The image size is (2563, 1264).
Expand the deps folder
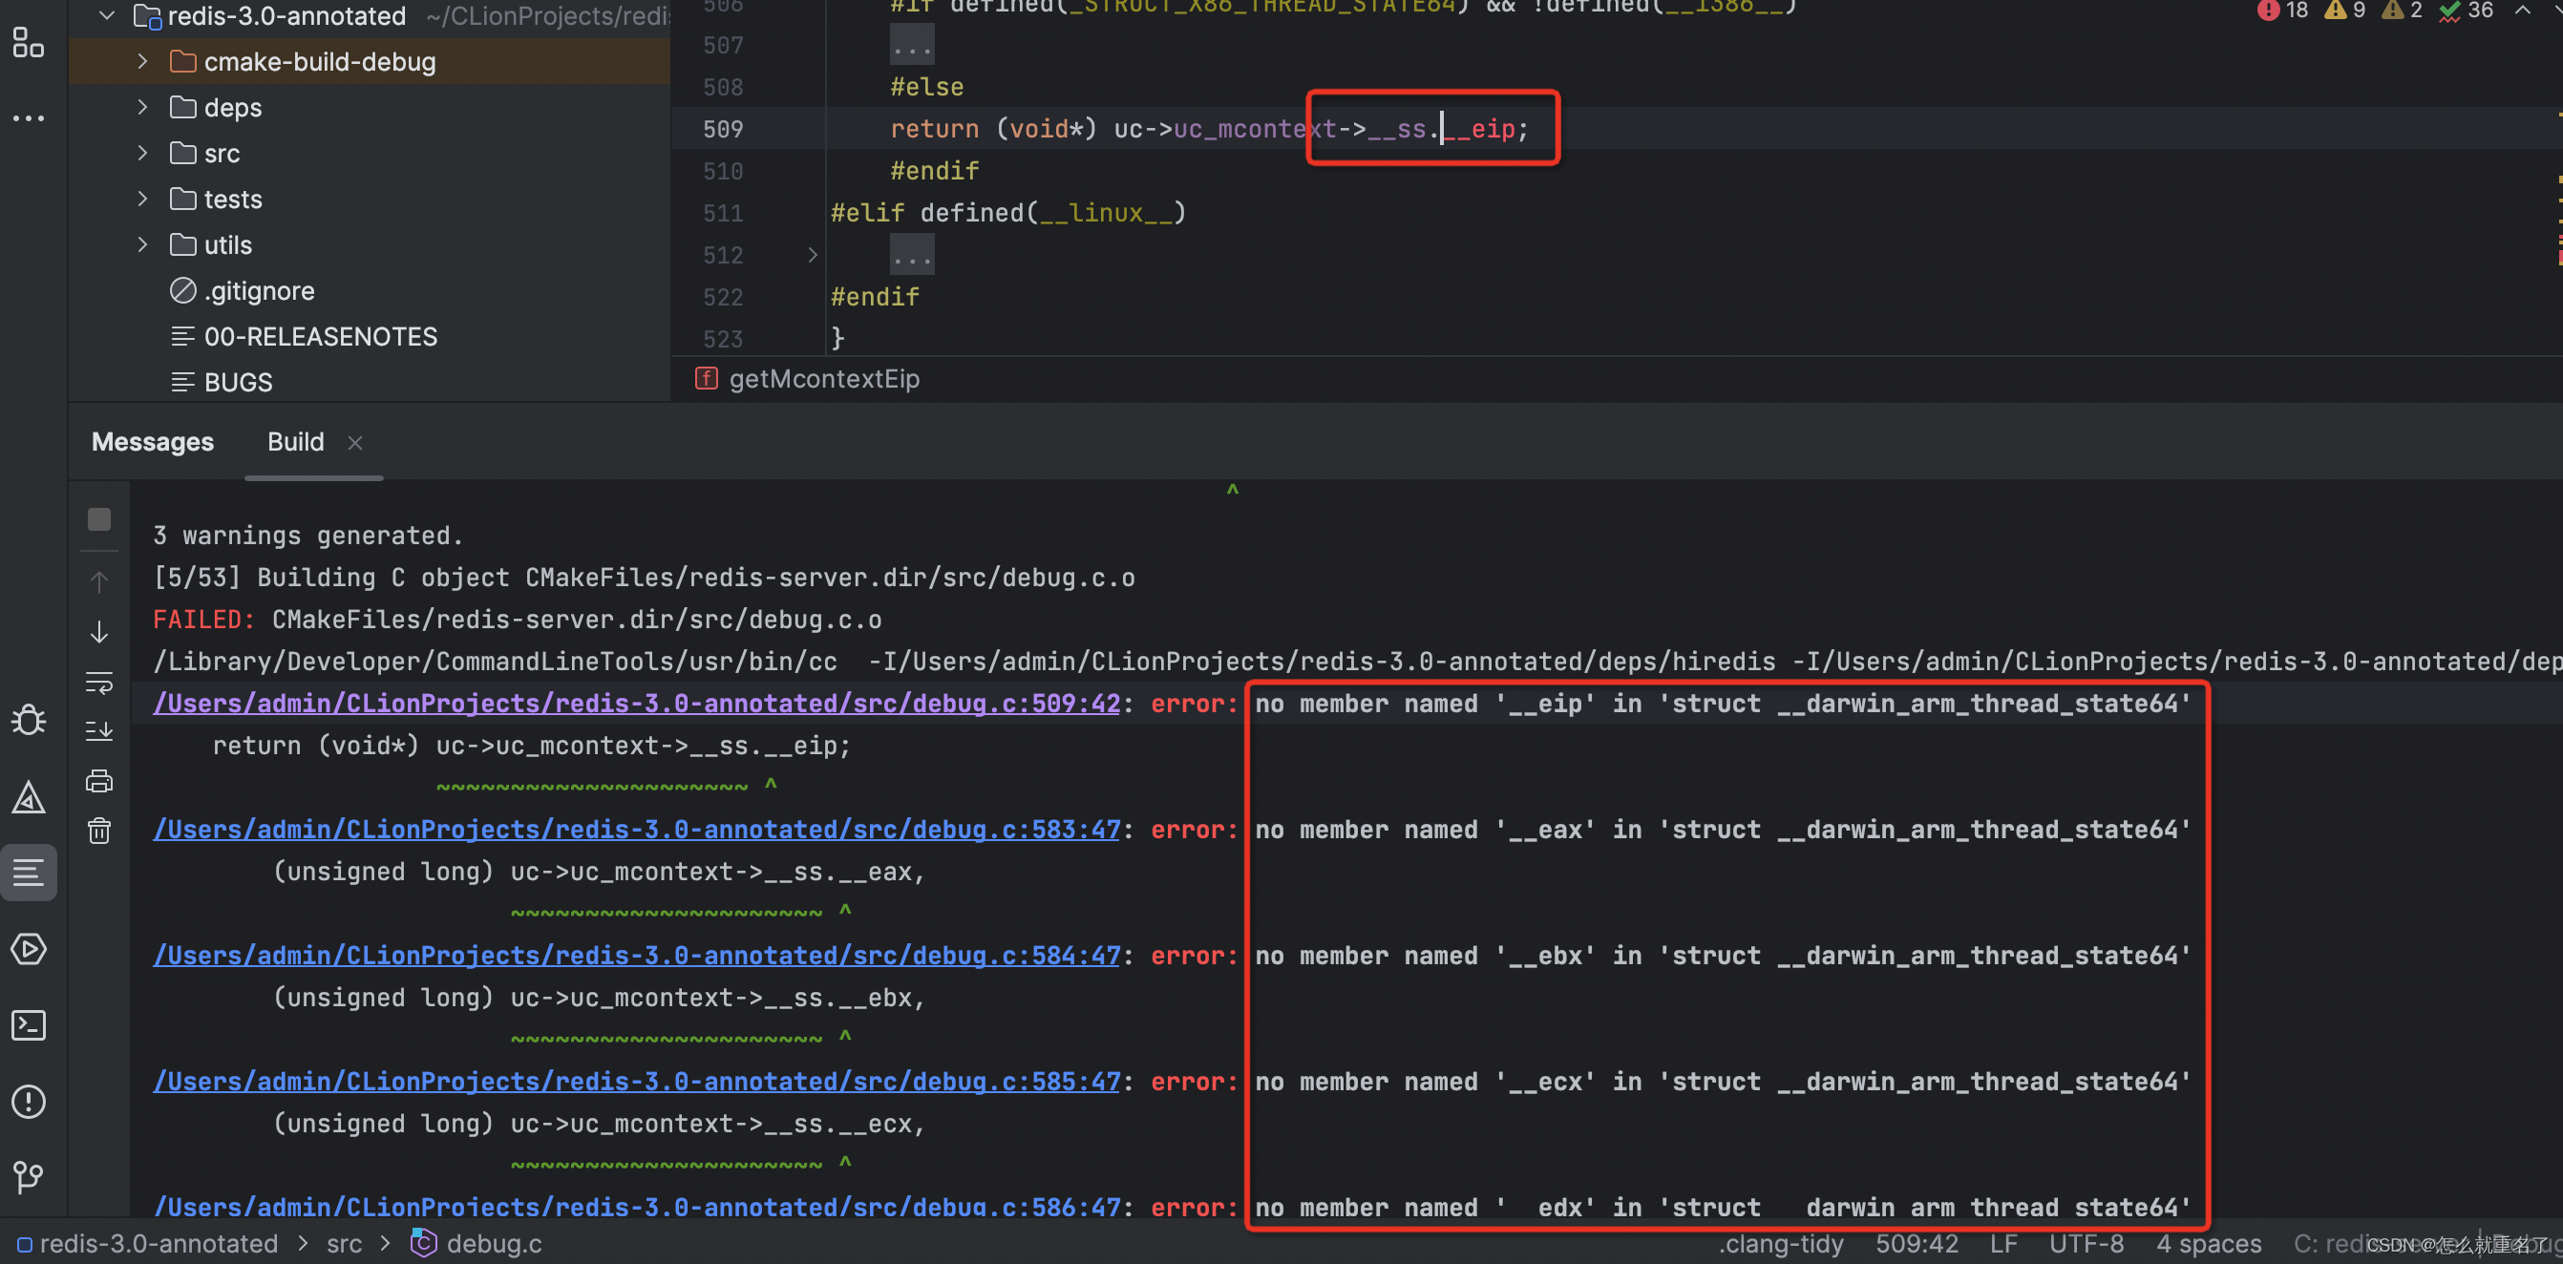tap(143, 108)
